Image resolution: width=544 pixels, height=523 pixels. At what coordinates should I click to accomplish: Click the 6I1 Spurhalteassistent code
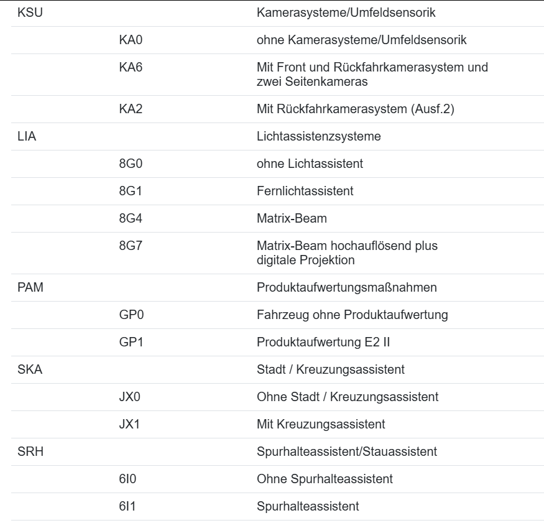[x=129, y=506]
